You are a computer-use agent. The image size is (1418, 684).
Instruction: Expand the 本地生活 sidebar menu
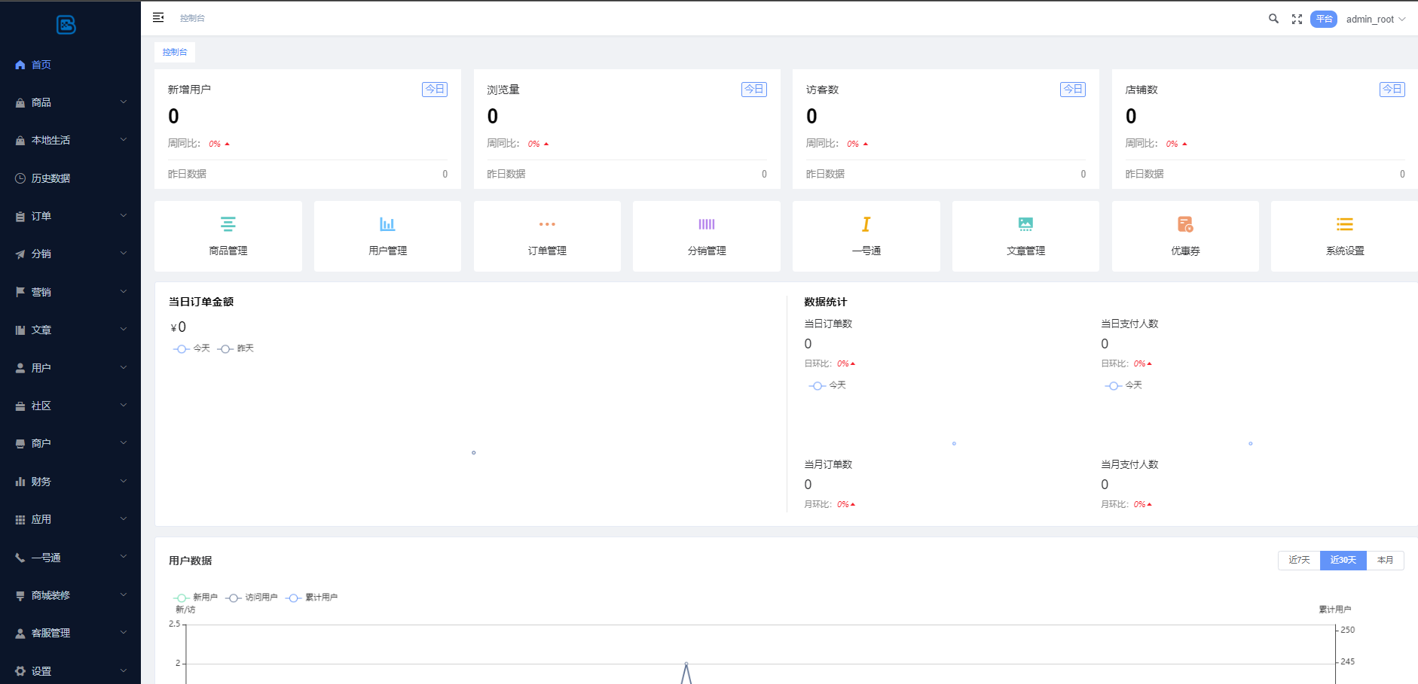70,140
